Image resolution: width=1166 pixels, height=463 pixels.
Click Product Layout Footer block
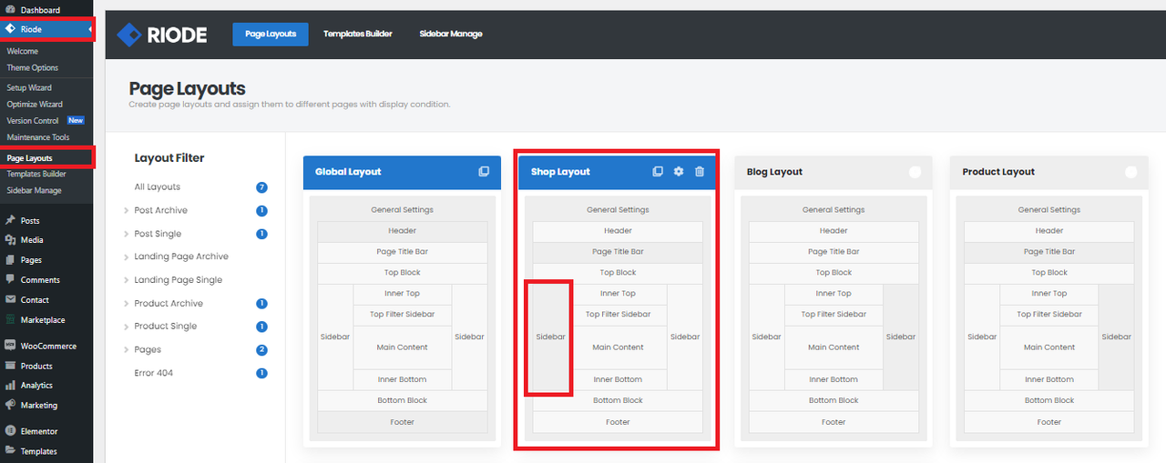click(1049, 422)
